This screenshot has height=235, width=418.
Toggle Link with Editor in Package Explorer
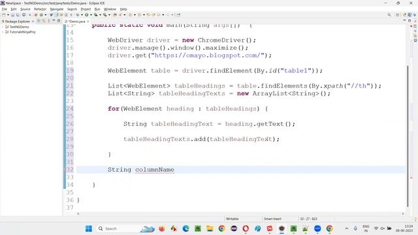click(44, 21)
